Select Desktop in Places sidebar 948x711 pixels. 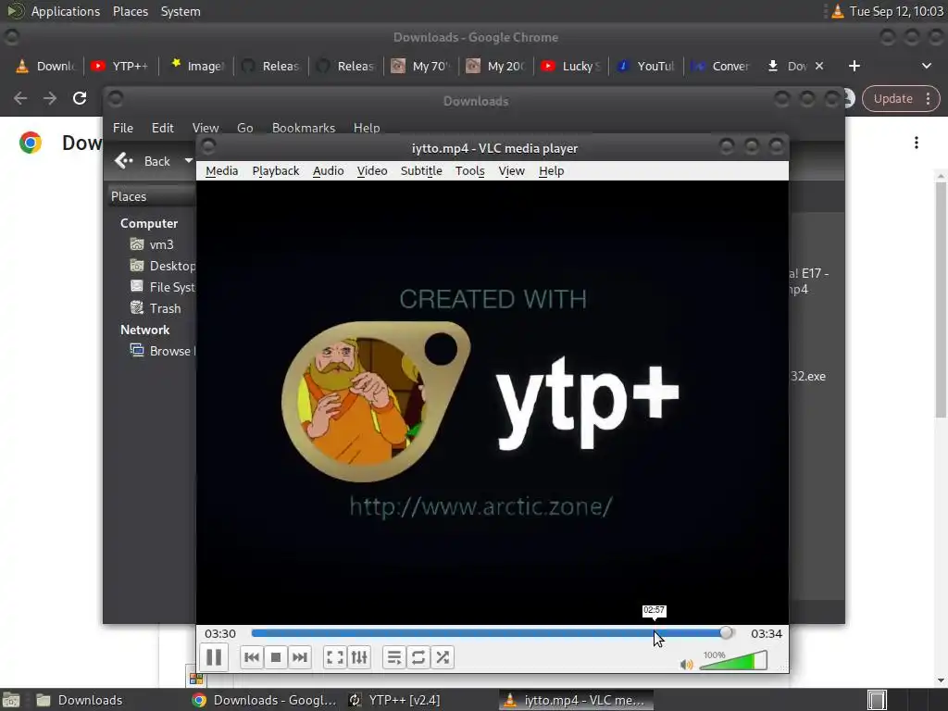tap(162, 266)
